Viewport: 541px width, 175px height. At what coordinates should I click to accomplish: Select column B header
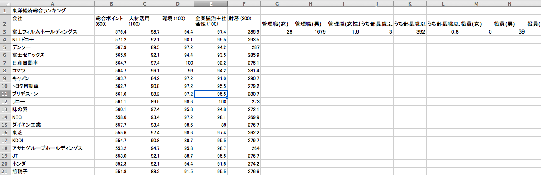click(111, 3)
